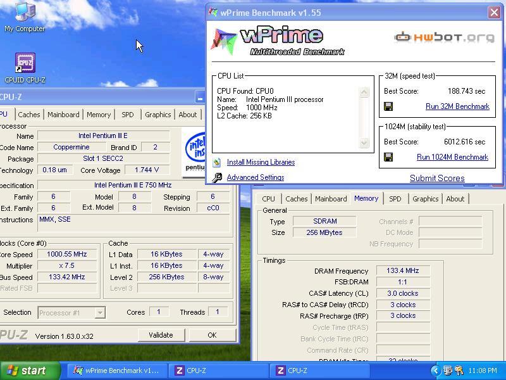This screenshot has height=380, width=506.
Task: Click 1024M Best Score 6012.616 sec
Action: click(465, 142)
